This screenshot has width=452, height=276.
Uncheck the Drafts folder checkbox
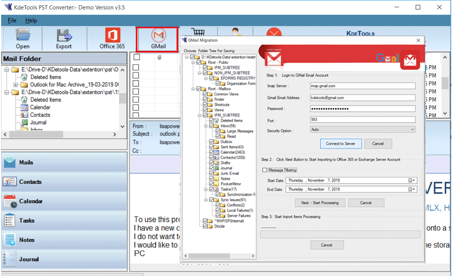[x=211, y=163]
